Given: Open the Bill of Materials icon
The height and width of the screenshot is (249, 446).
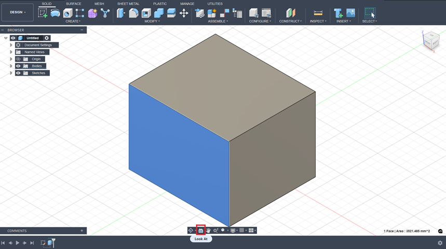Looking at the screenshot, I should (x=237, y=13).
